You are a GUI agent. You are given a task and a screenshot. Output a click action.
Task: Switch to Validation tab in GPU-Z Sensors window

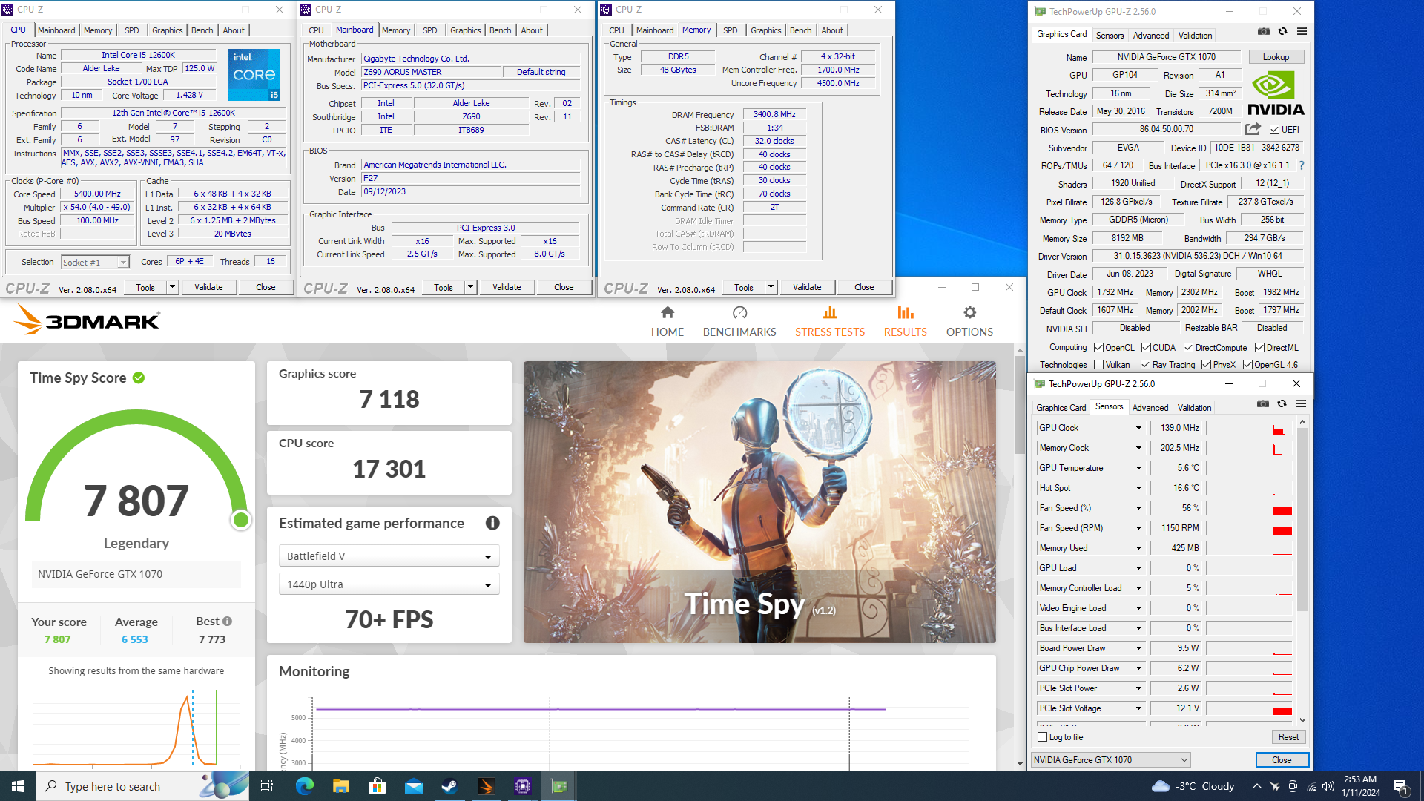point(1194,408)
